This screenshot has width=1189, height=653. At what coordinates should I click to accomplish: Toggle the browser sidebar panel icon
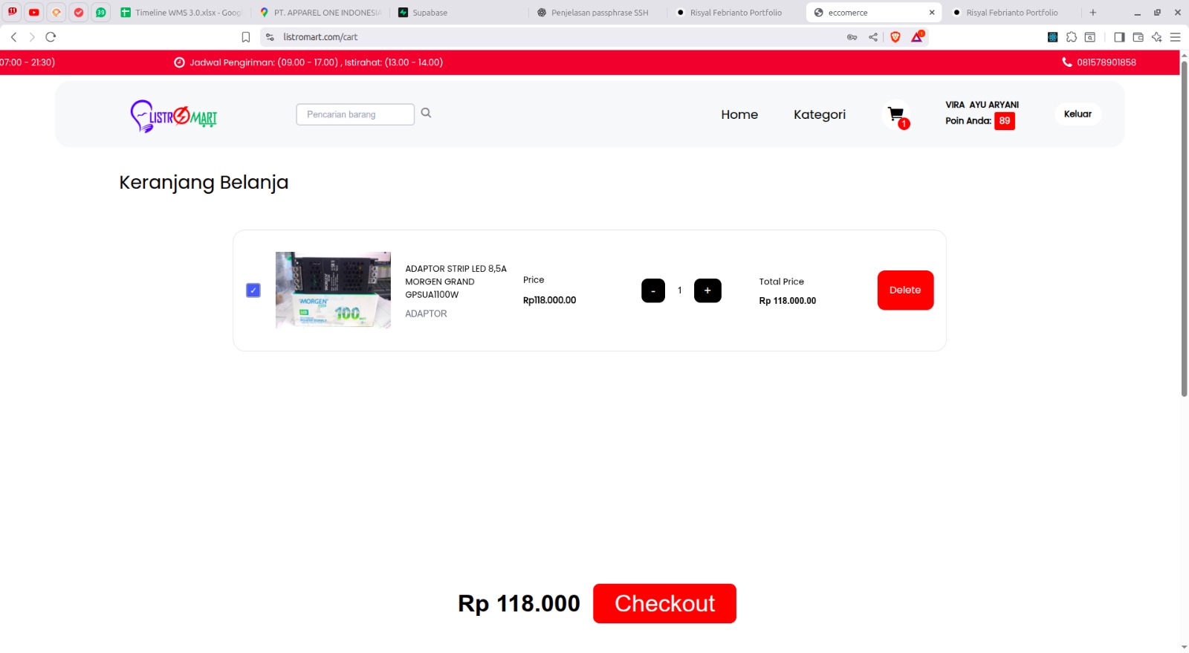pos(1119,37)
